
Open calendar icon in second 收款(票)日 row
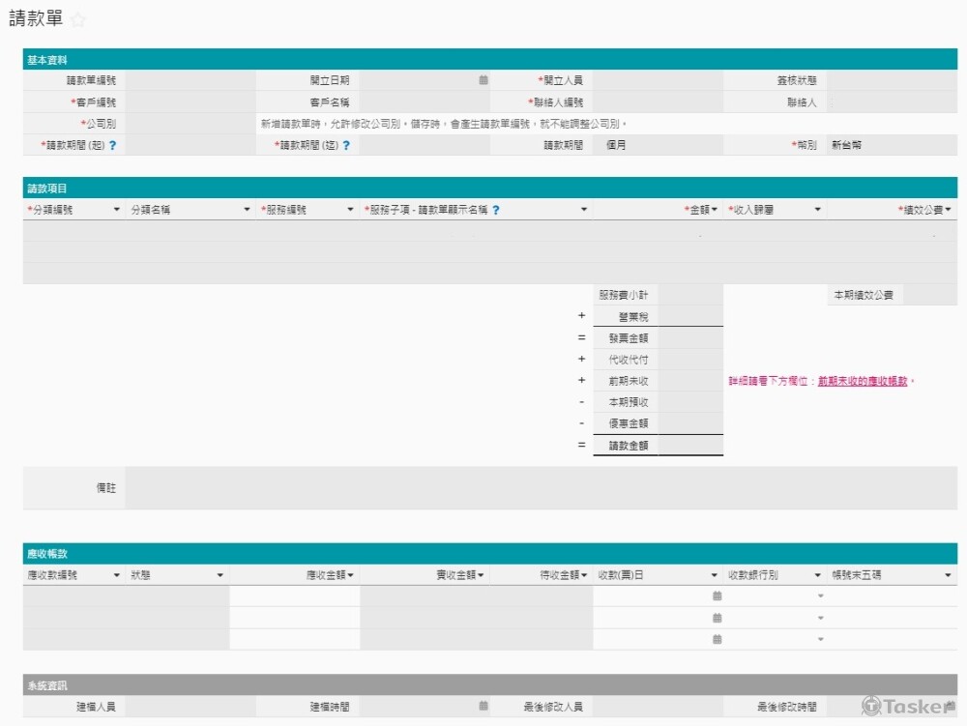(717, 618)
